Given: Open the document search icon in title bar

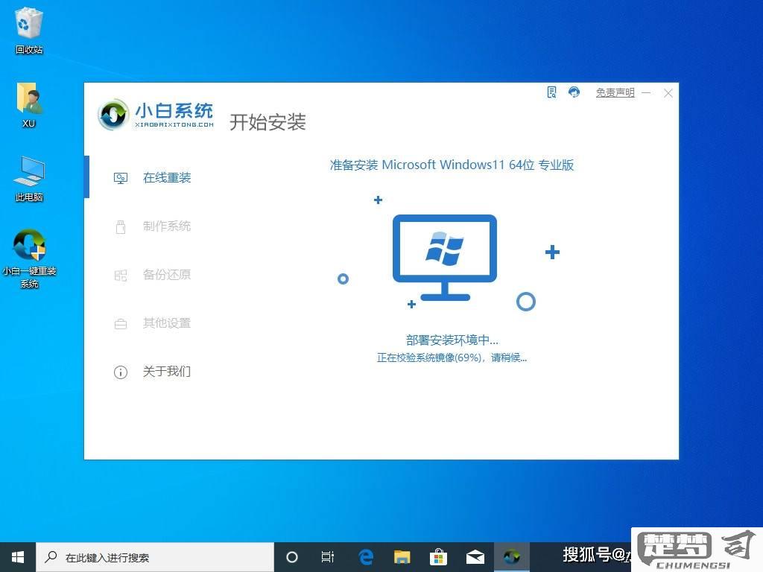Looking at the screenshot, I should (552, 92).
